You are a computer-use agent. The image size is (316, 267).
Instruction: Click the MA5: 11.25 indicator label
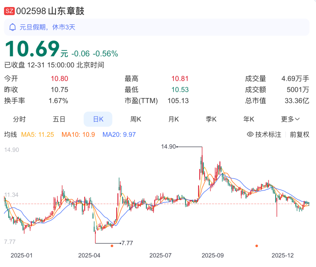[37, 134]
